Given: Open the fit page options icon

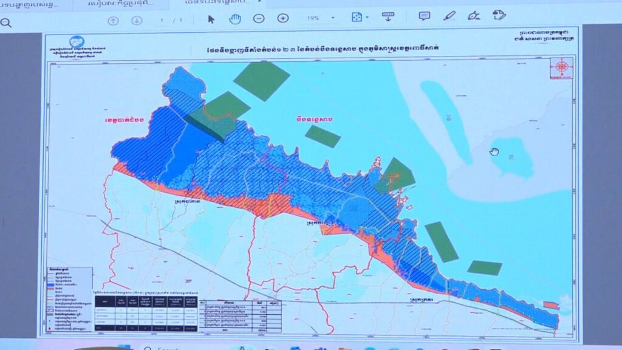Looking at the screenshot, I should tap(357, 17).
